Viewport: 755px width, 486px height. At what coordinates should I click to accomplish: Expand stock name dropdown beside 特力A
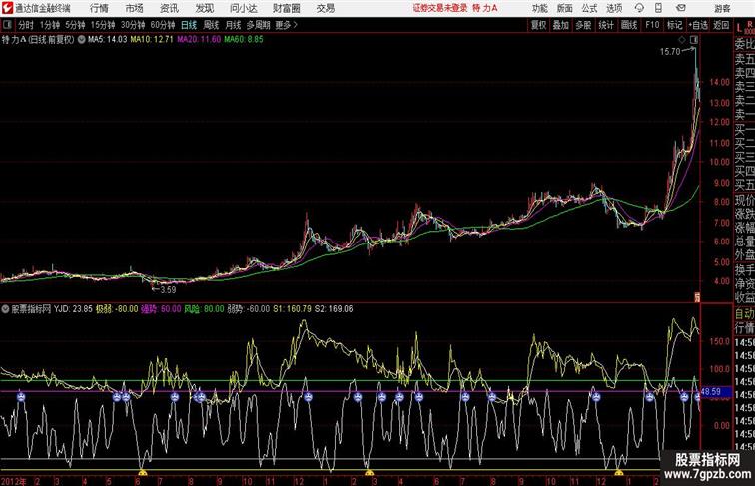tap(81, 40)
